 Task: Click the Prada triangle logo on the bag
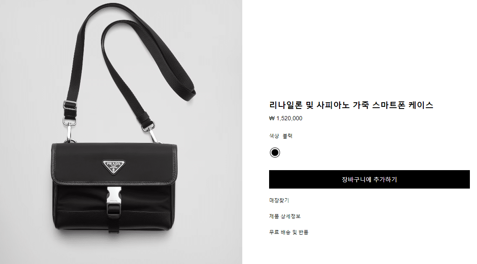(114, 167)
